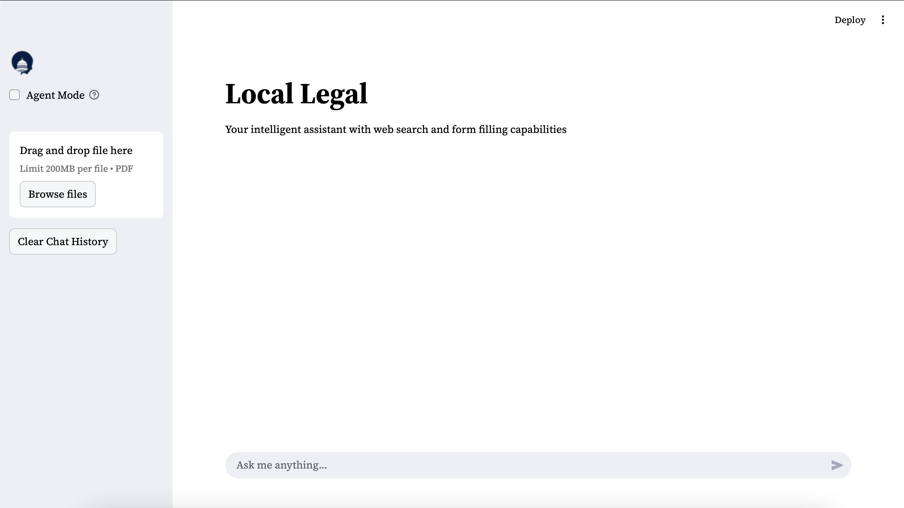
Task: Click Browse files to upload PDF
Action: coord(58,194)
